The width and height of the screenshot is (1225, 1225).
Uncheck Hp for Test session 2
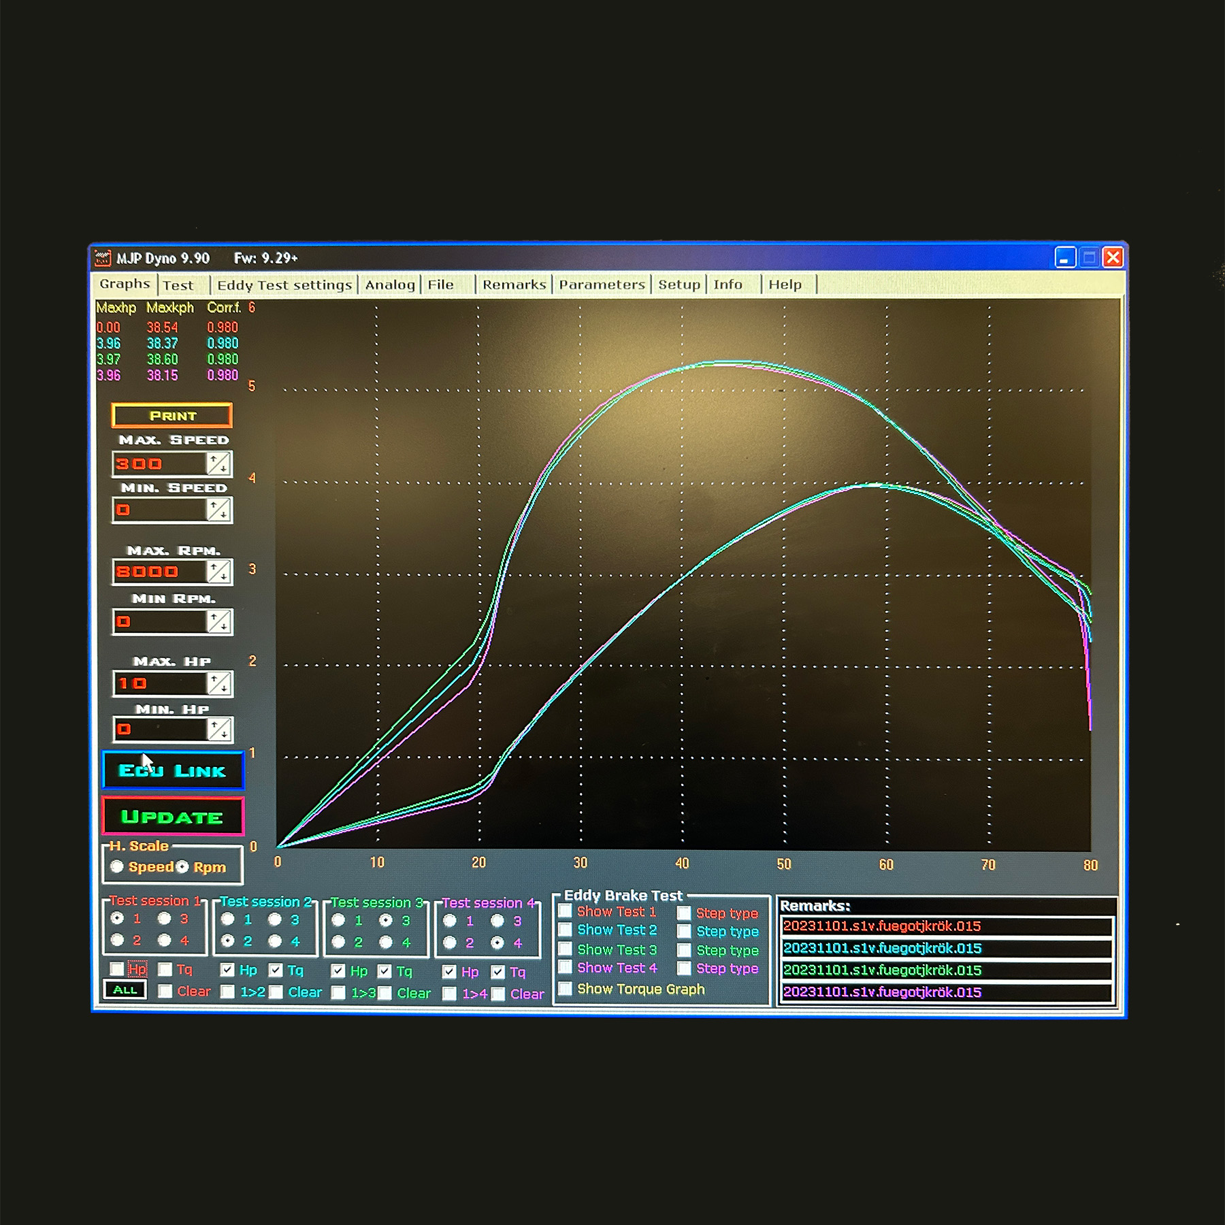(x=227, y=970)
